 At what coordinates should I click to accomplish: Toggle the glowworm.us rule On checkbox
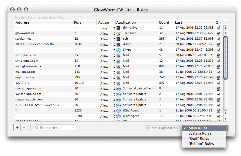click(x=218, y=33)
